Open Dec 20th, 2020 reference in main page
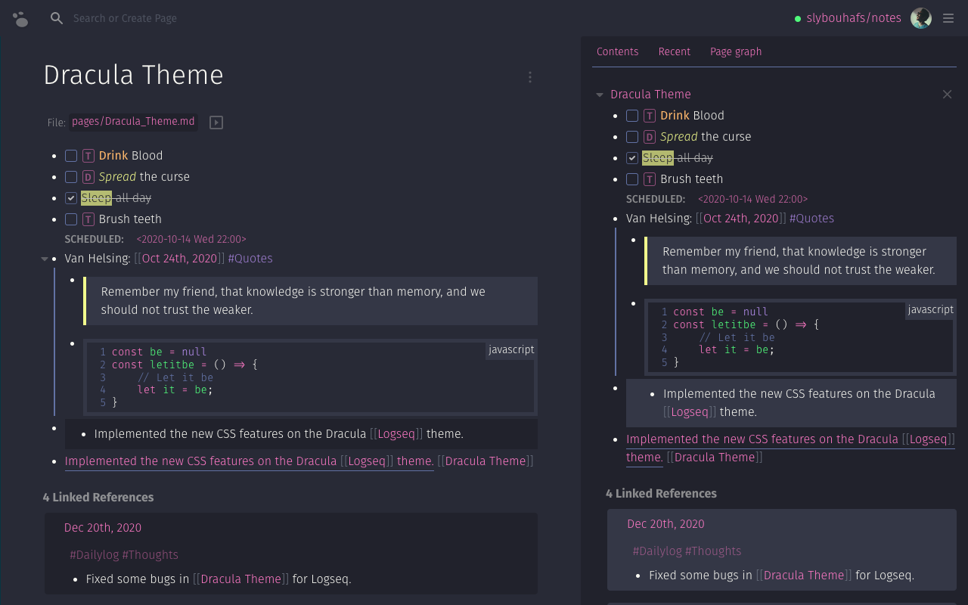The width and height of the screenshot is (968, 605). tap(103, 528)
